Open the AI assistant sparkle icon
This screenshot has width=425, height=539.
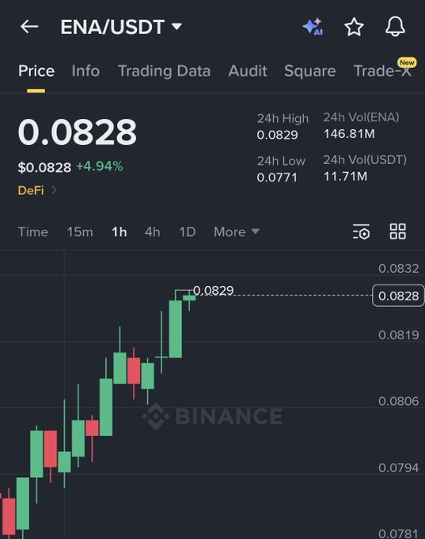click(x=313, y=26)
